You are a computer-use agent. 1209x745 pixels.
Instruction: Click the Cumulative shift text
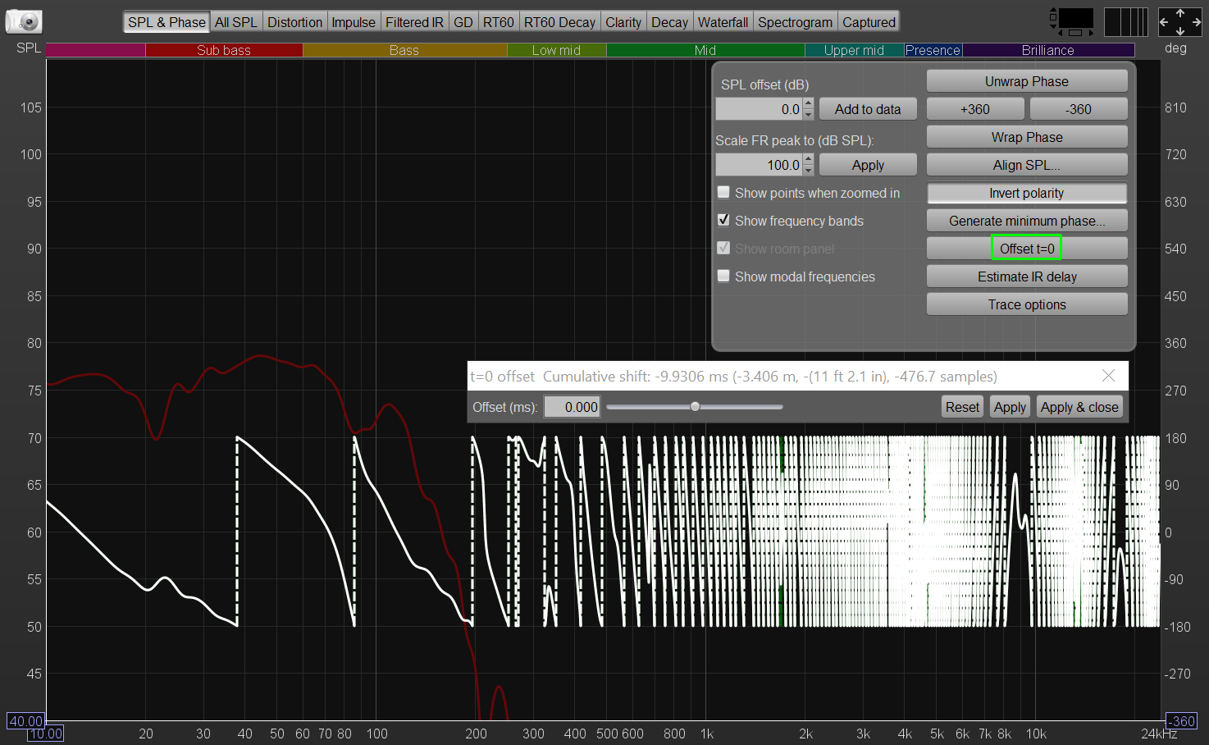pyautogui.click(x=770, y=377)
